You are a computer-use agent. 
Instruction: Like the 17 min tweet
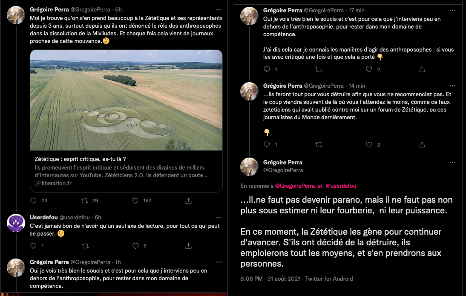[369, 69]
